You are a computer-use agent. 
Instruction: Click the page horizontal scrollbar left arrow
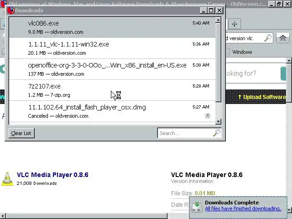[2, 216]
